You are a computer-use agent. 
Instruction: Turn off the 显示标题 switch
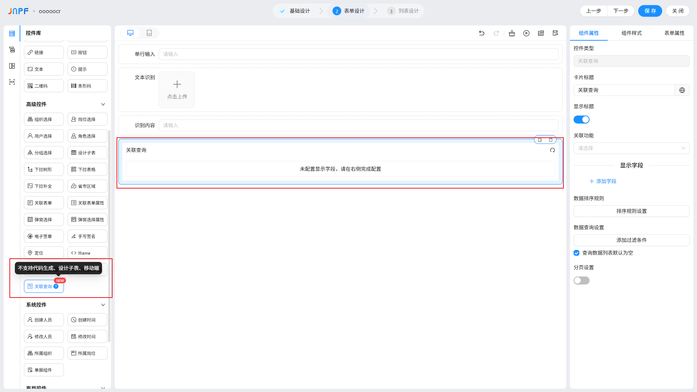tap(581, 120)
